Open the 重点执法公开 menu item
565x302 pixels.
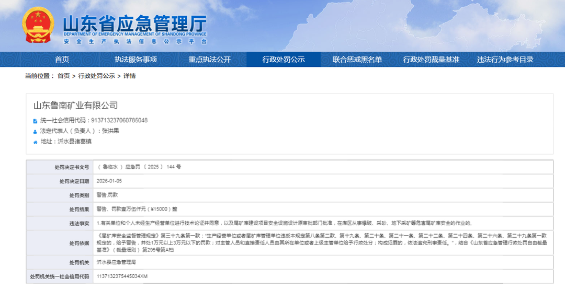click(x=209, y=60)
